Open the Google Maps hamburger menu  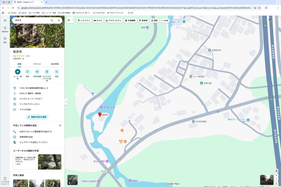click(x=5, y=21)
